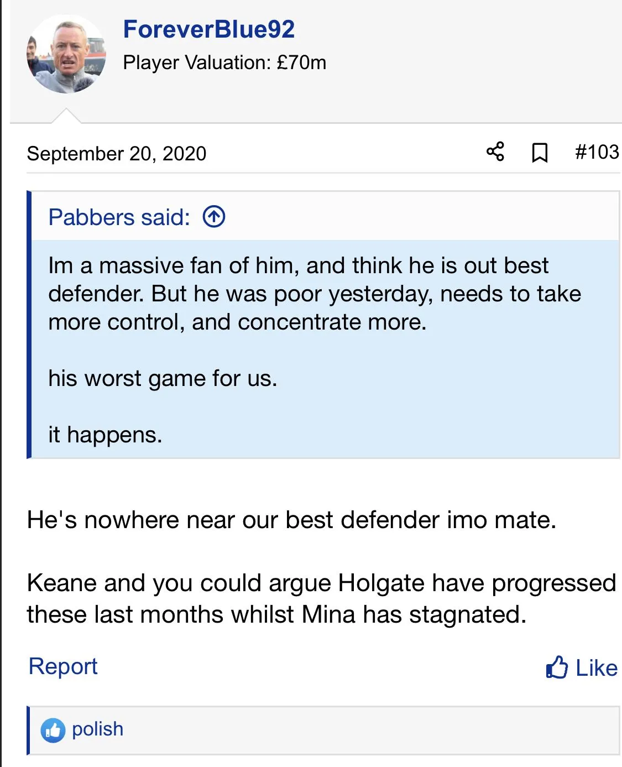Click the quoted line "his worst game for us."
Screen dimensions: 622x767
[163, 378]
